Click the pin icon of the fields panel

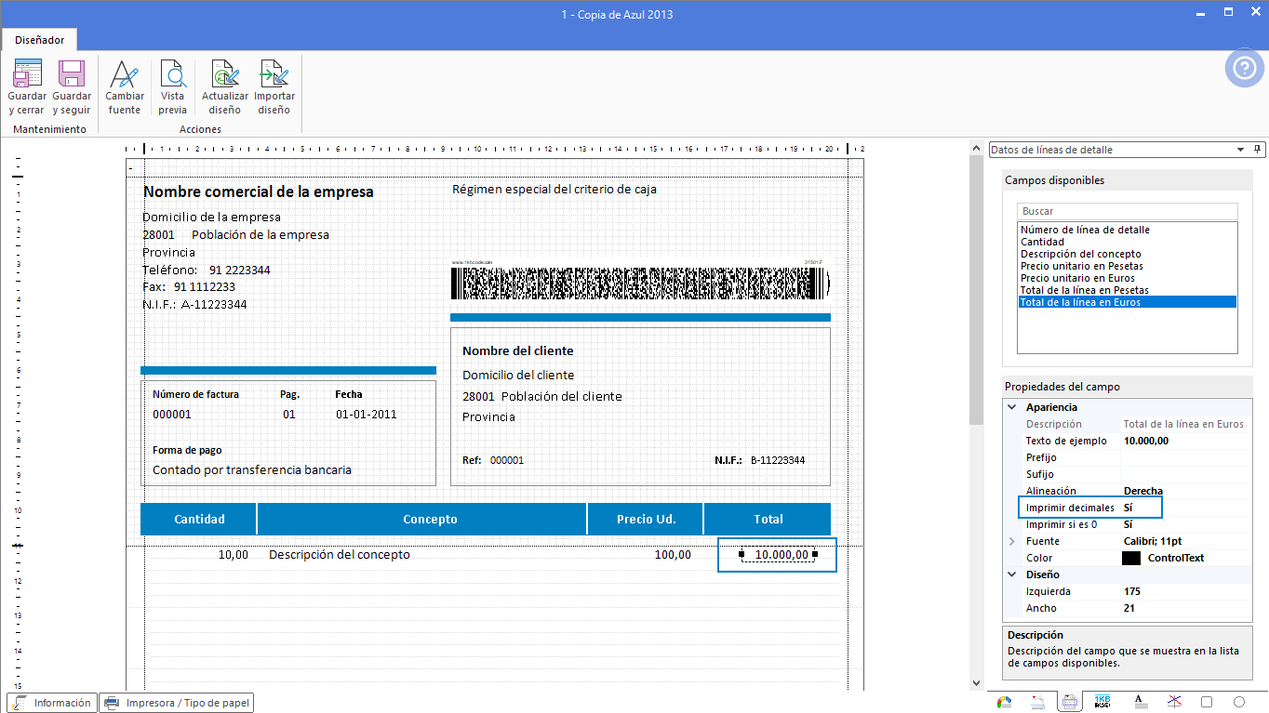point(1258,150)
